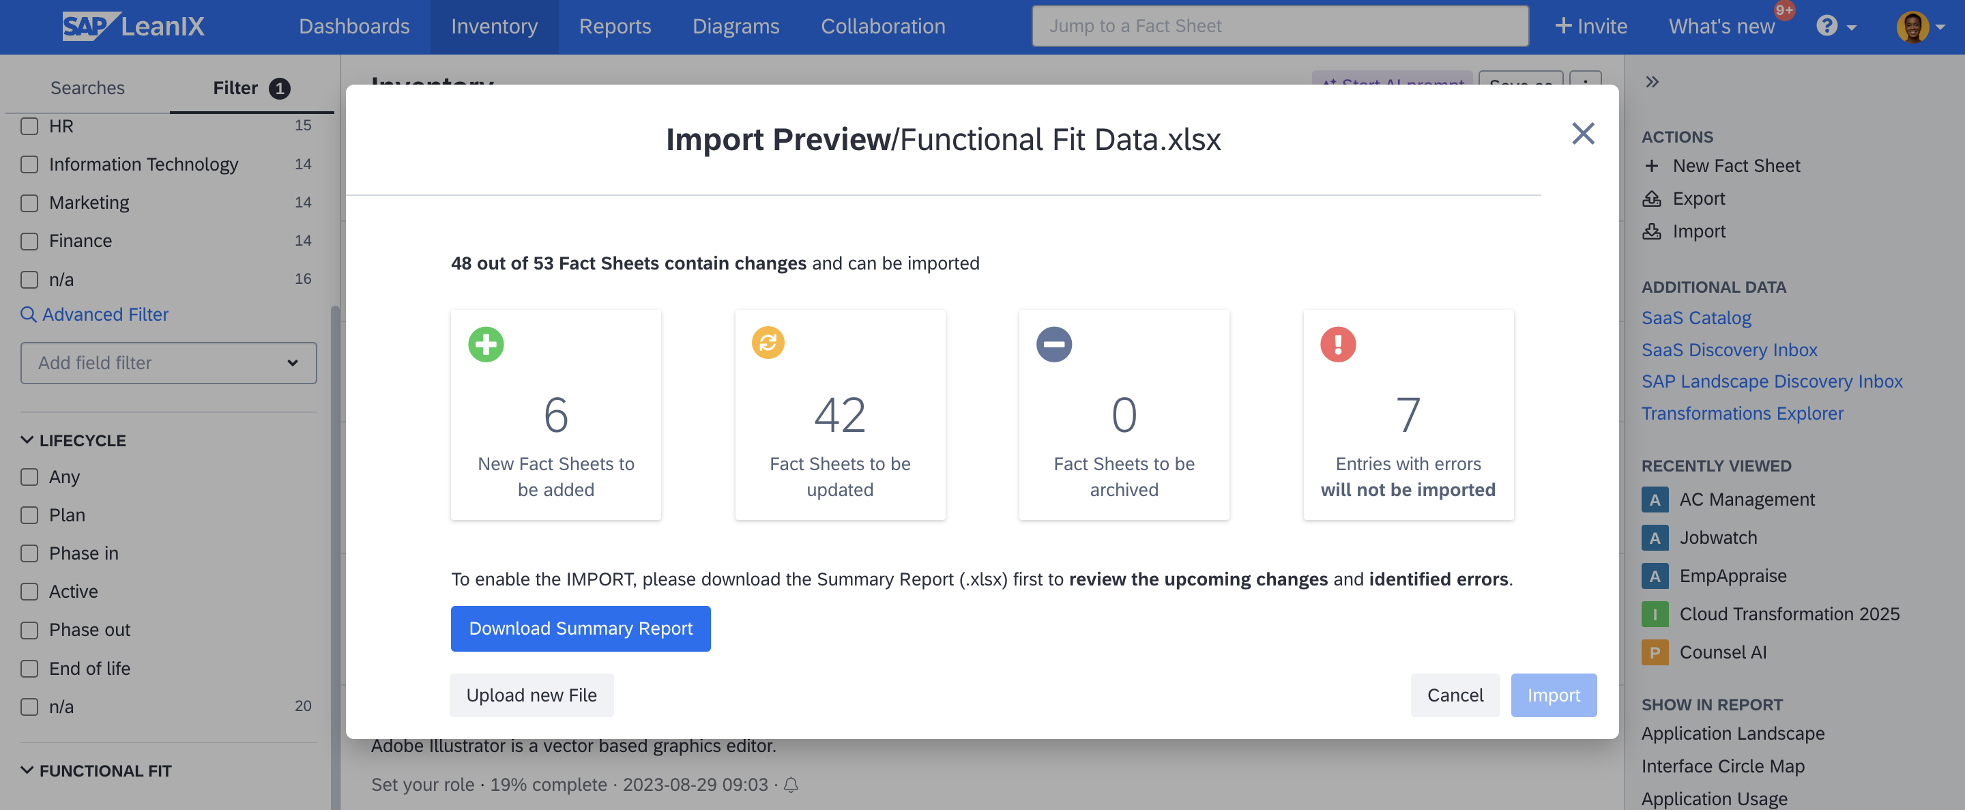Image resolution: width=1965 pixels, height=810 pixels.
Task: Open the SaaS Catalog link
Action: click(1695, 317)
